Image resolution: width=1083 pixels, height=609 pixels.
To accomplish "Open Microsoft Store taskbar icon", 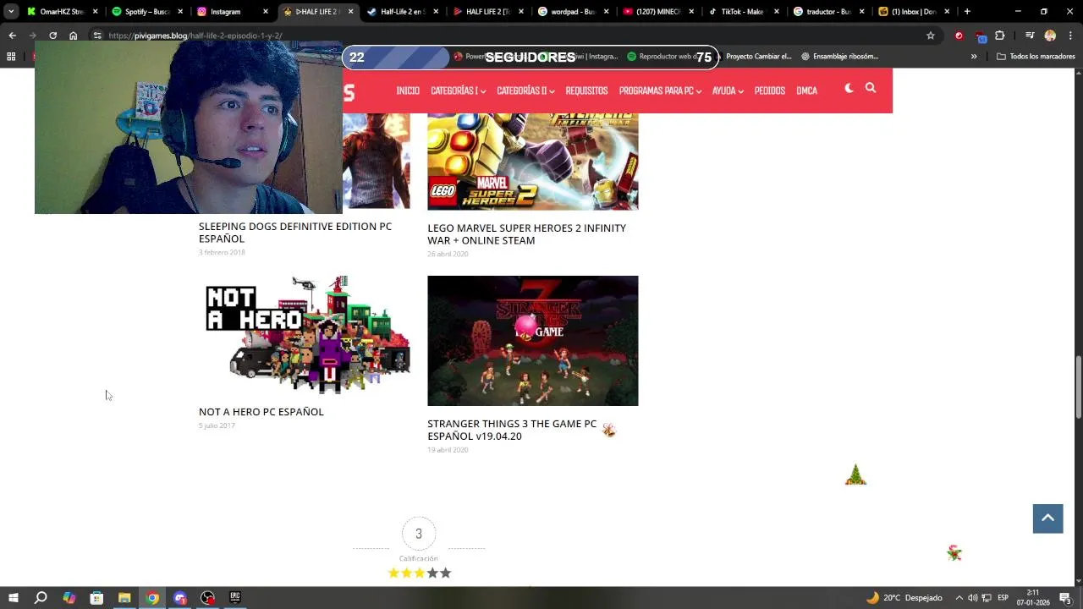I will click(x=96, y=598).
